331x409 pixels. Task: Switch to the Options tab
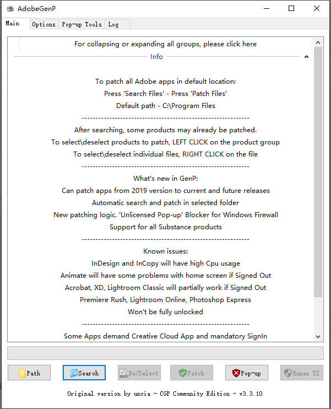[44, 24]
